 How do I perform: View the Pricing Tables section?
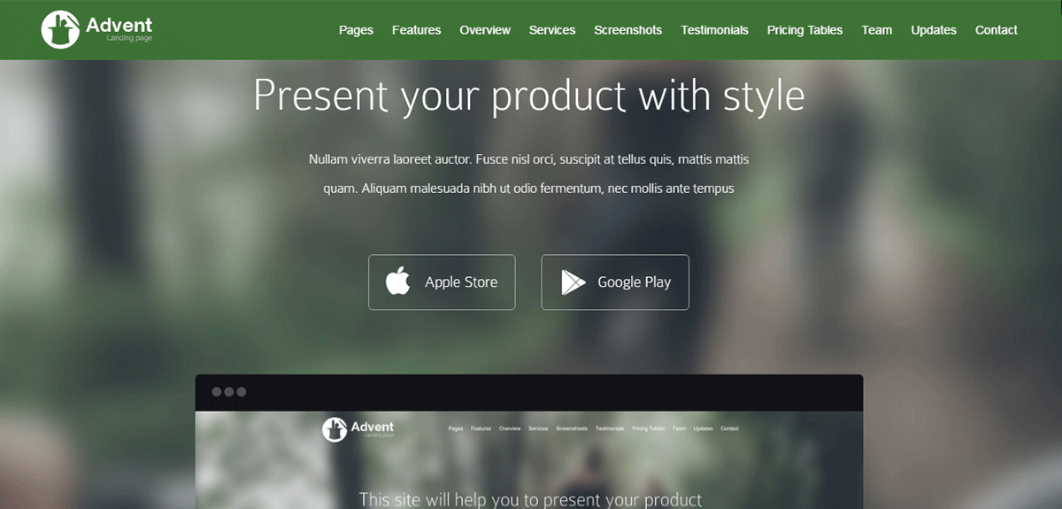804,30
